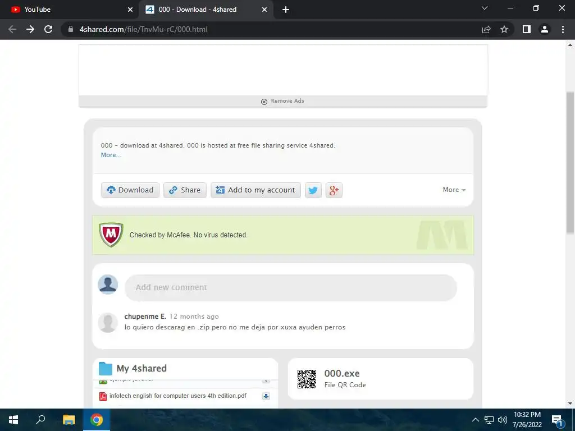Open a new tab with plus icon
The width and height of the screenshot is (575, 431).
coord(286,10)
